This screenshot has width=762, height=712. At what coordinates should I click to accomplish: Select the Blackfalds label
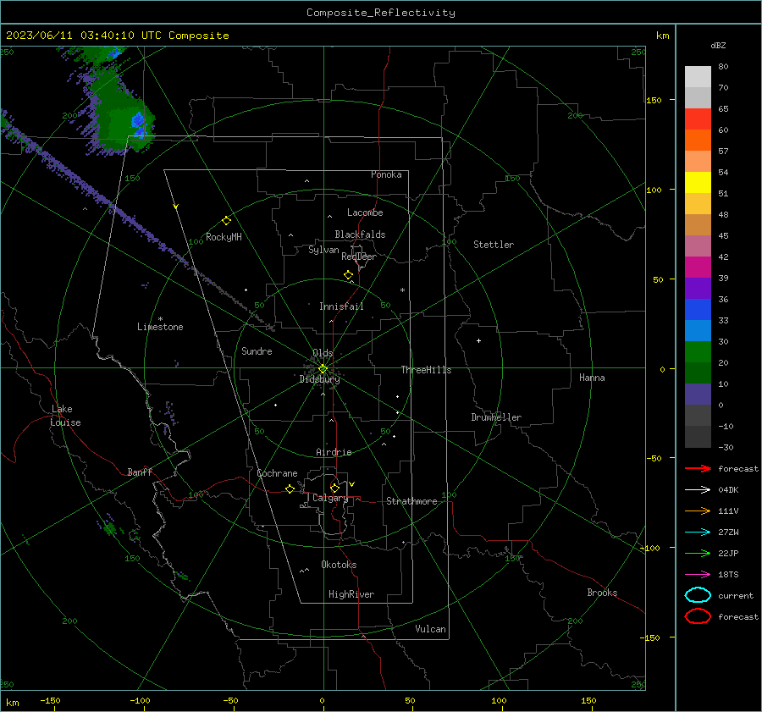point(360,235)
